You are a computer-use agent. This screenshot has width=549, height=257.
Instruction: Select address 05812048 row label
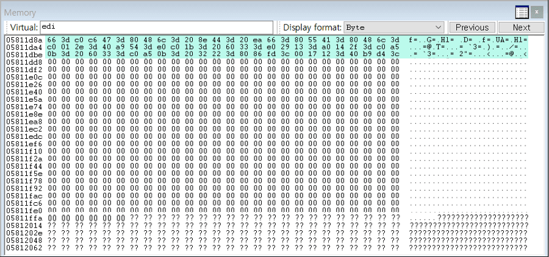[24, 240]
